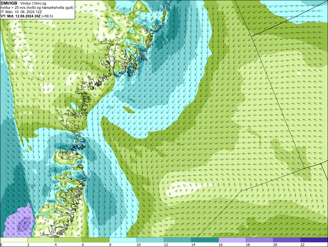This screenshot has width=328, height=247.
Task: Click the legend label '10'
Action: pyautogui.click(x=138, y=245)
